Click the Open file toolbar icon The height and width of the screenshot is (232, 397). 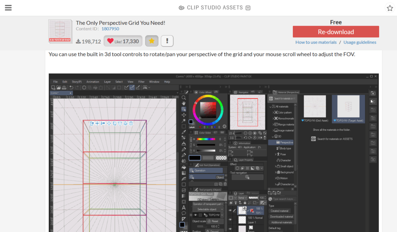pyautogui.click(x=58, y=88)
